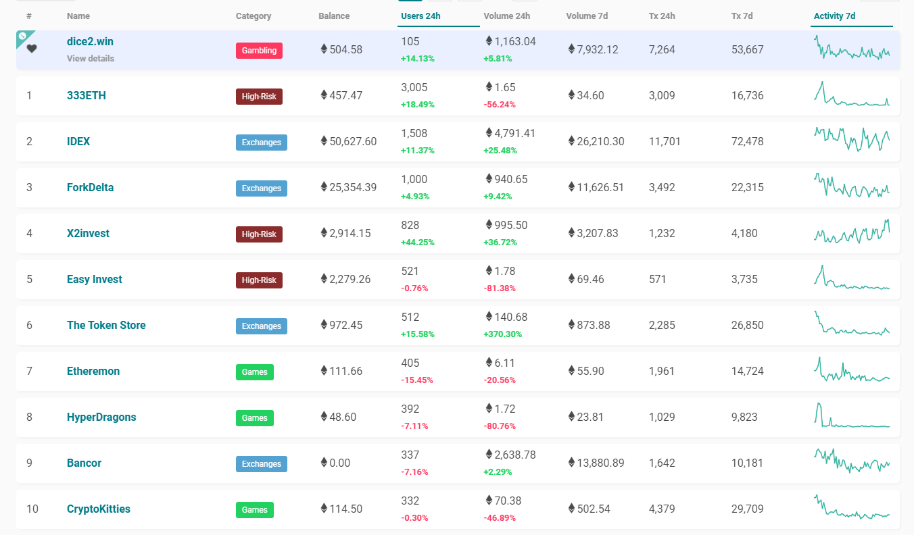Screen dimensions: 914x535
Task: Click the dice2.win activity sparkline chart
Action: tap(852, 47)
